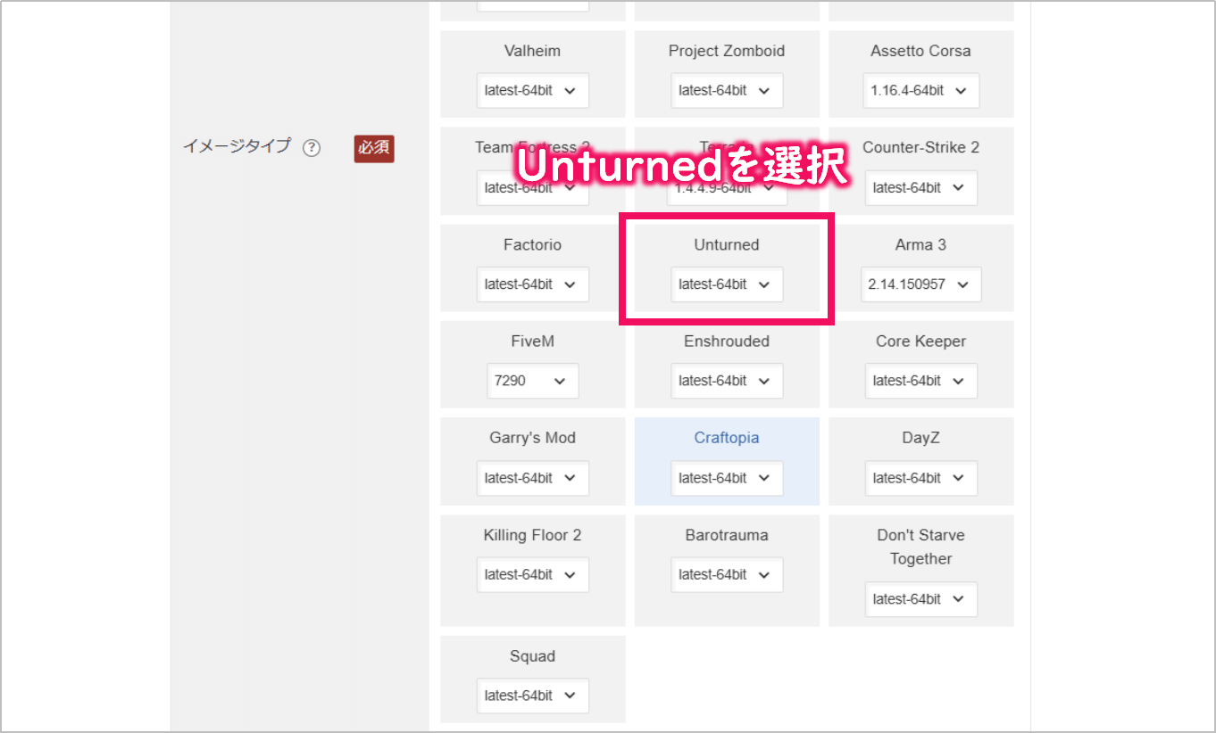
Task: Select the Barotrauma image label
Action: pos(727,535)
